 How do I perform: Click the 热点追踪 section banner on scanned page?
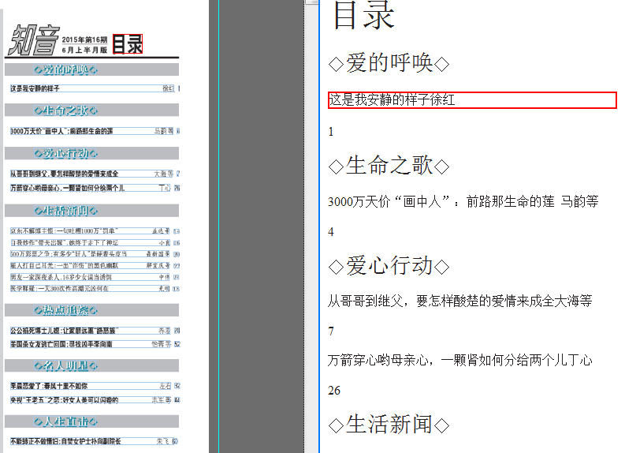(66, 310)
